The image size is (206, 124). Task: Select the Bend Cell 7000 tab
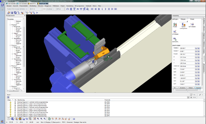[43, 3]
